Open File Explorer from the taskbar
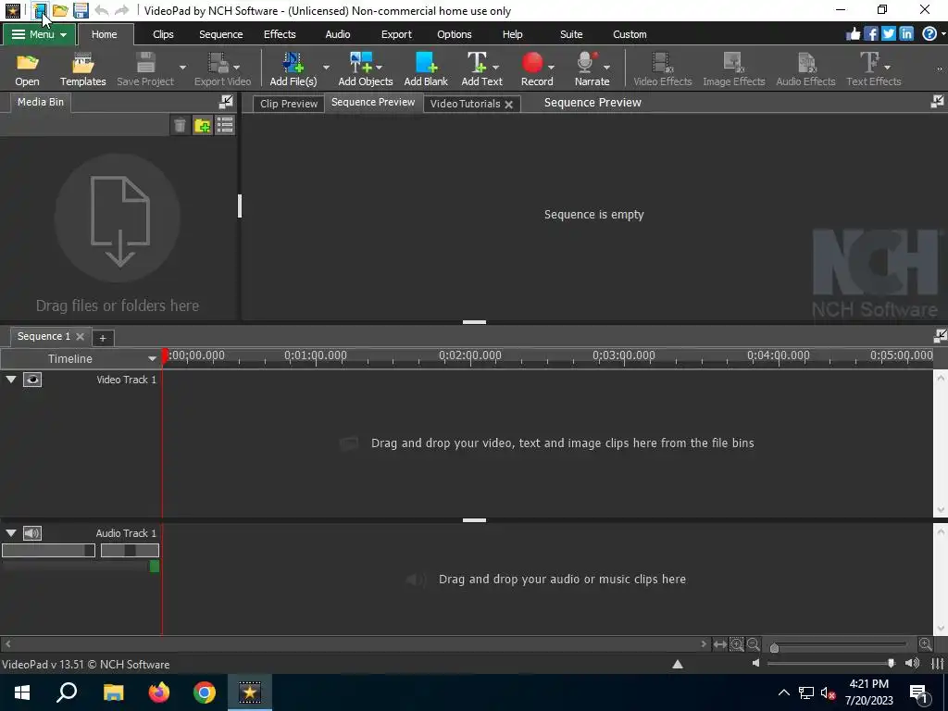This screenshot has width=948, height=711. click(114, 692)
